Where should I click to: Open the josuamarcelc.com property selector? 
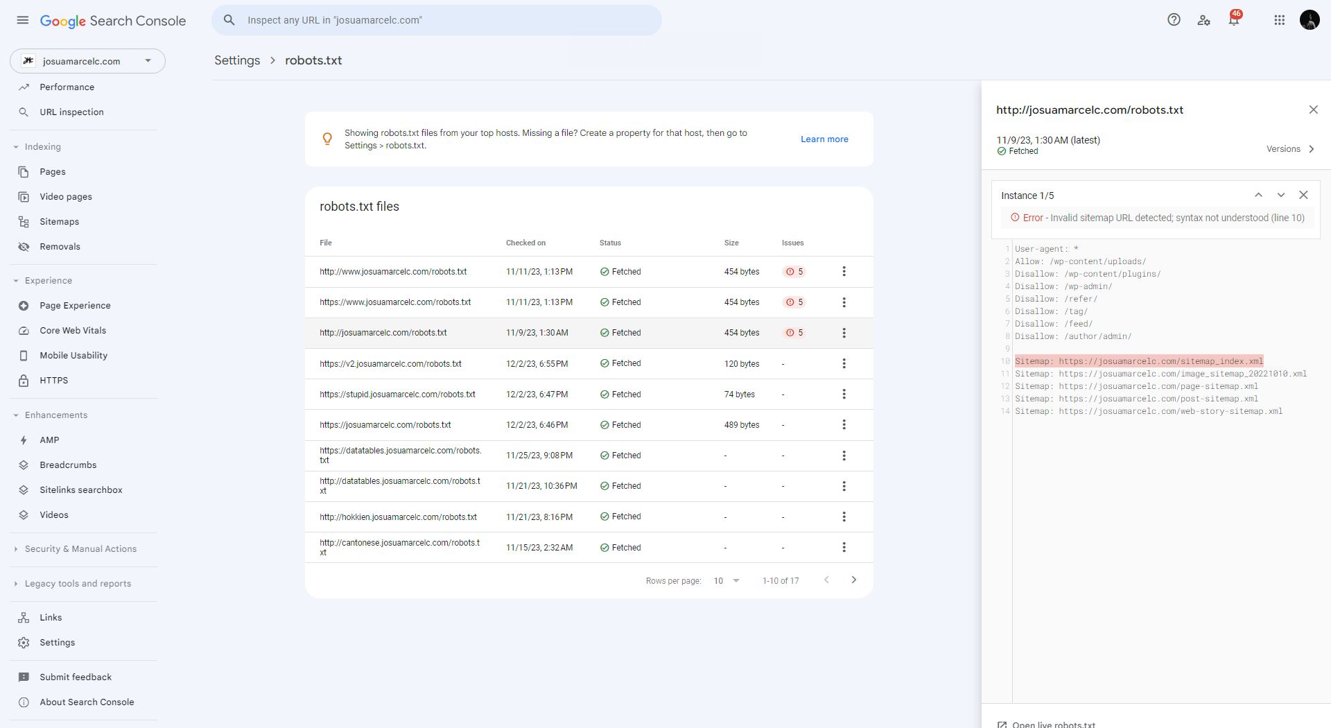[87, 61]
